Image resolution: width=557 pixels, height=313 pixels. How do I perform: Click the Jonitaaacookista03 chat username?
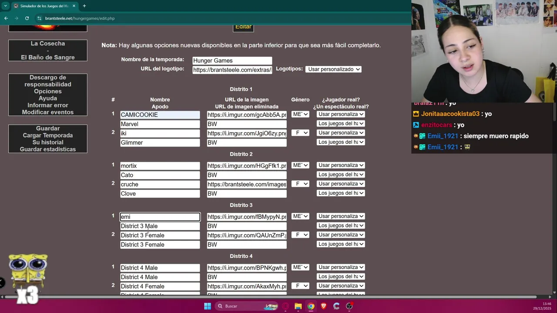(450, 114)
